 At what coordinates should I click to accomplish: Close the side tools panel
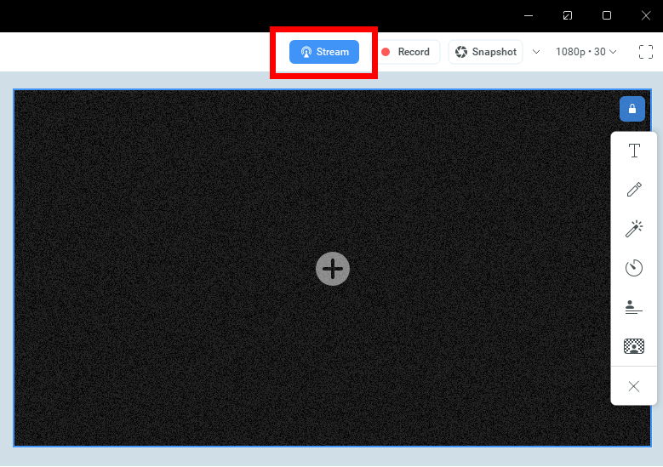(633, 386)
